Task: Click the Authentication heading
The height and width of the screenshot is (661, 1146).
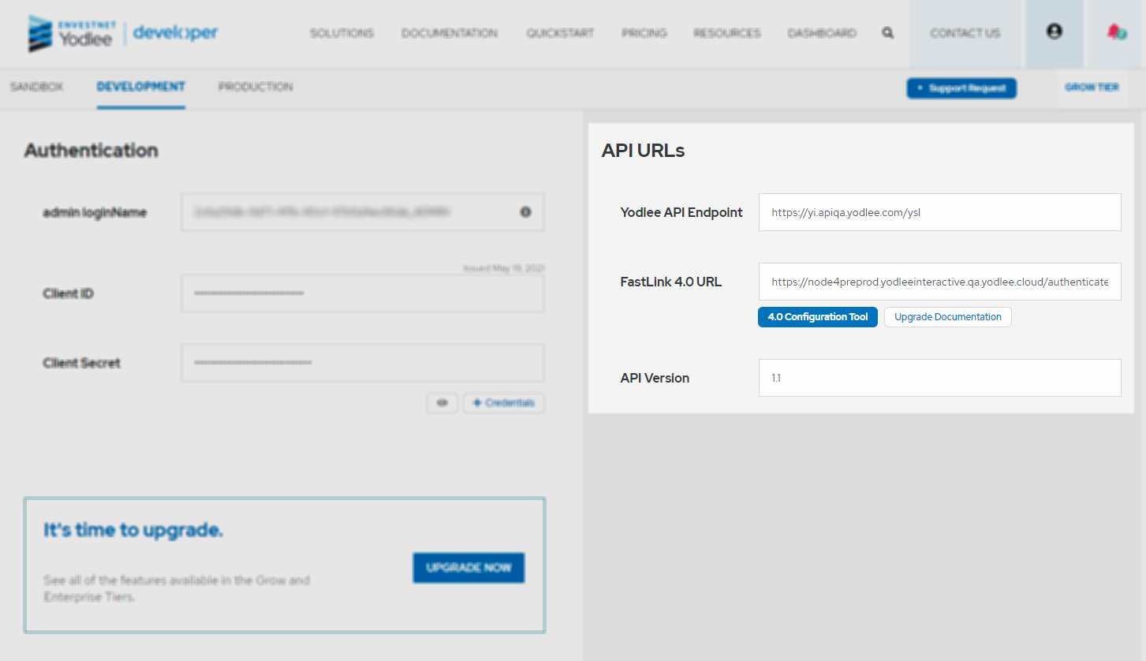Action: pyautogui.click(x=91, y=151)
